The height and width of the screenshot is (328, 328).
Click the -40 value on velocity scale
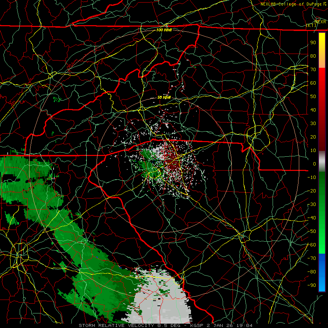[x=312, y=218]
